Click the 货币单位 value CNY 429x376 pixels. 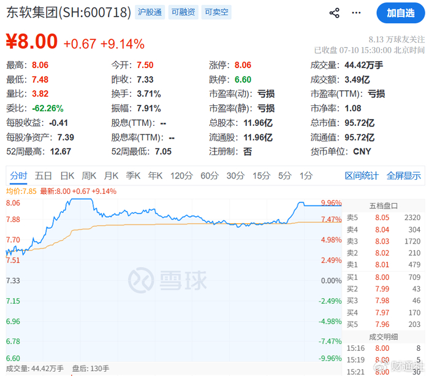click(x=362, y=152)
